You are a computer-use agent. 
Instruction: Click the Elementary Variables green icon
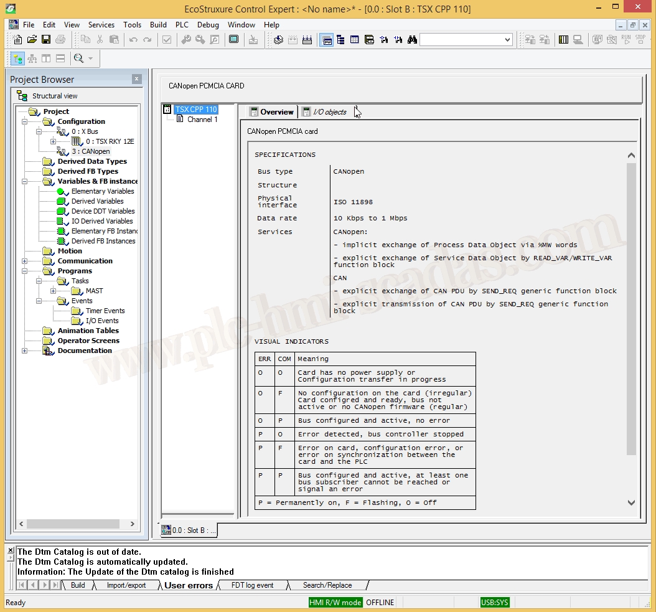(x=61, y=192)
